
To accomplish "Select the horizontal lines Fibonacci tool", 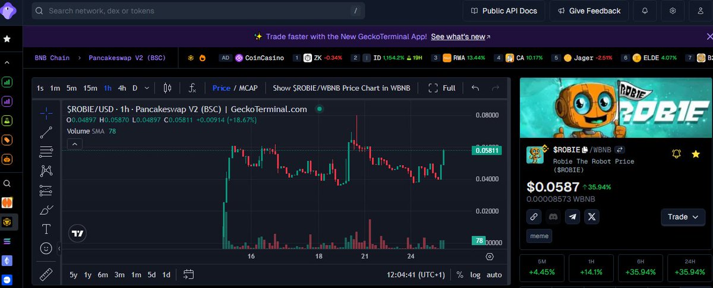I will pyautogui.click(x=46, y=152).
